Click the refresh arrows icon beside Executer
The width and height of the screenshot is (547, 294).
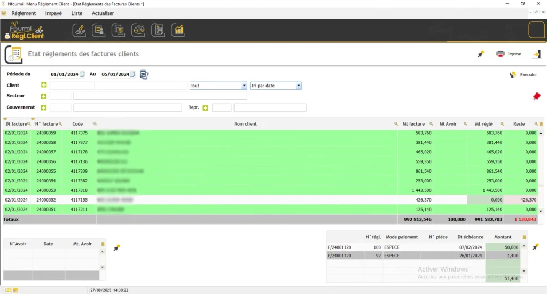pyautogui.click(x=513, y=75)
